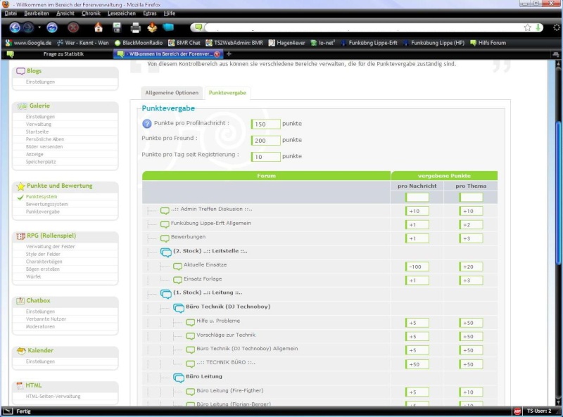Click the TS-User: 2 status bar entry
This screenshot has width=563, height=417.
point(539,411)
